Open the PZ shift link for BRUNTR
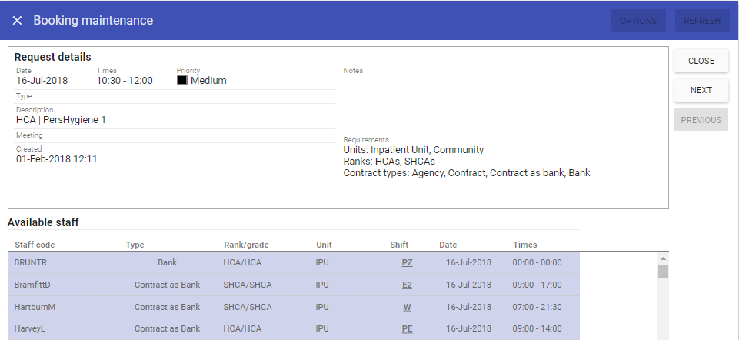This screenshot has width=739, height=340. pos(407,262)
